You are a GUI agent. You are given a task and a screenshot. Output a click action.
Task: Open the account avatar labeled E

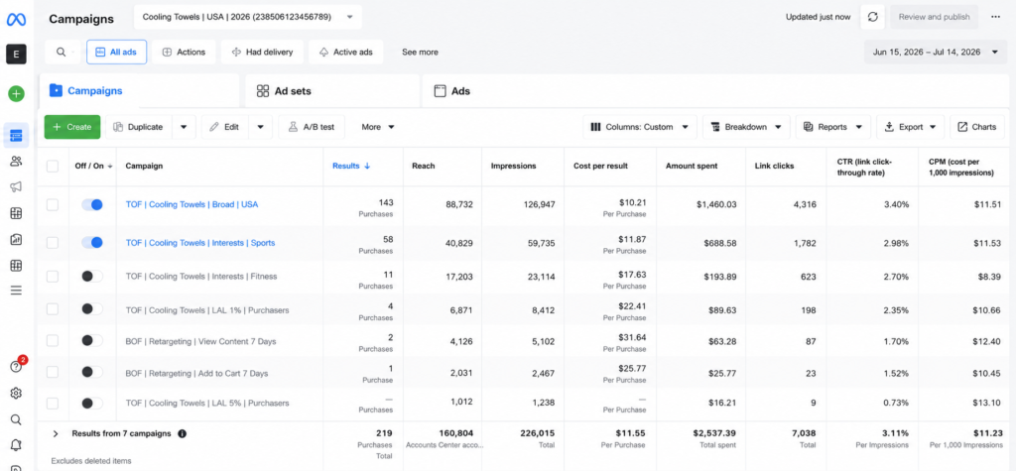pyautogui.click(x=16, y=55)
